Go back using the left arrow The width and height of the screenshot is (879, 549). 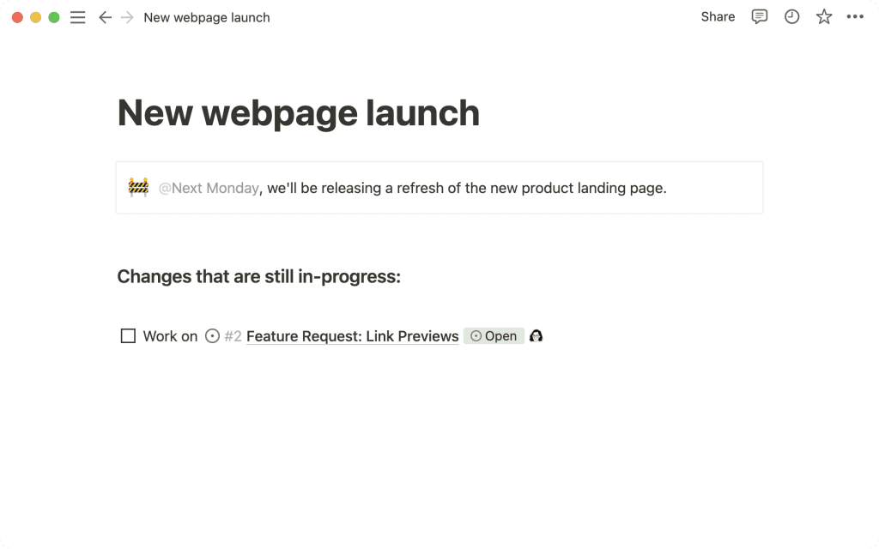click(x=105, y=17)
